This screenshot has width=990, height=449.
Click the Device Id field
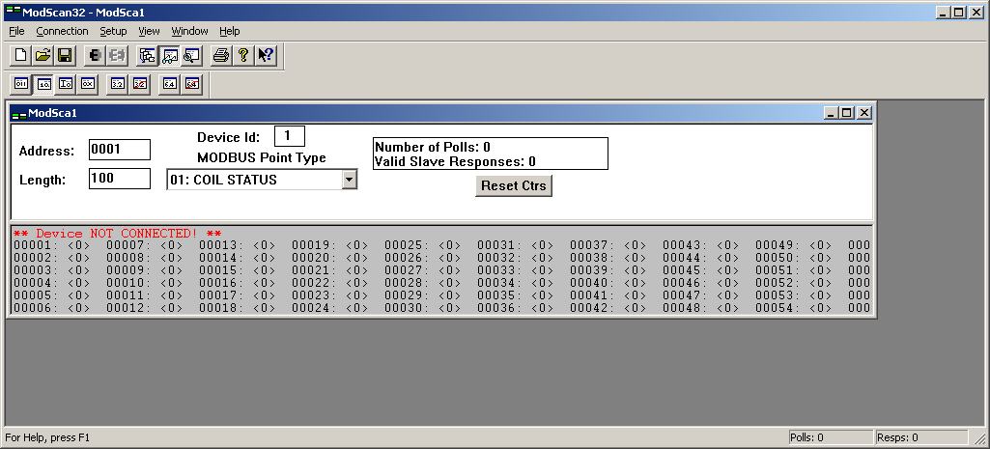pyautogui.click(x=289, y=136)
